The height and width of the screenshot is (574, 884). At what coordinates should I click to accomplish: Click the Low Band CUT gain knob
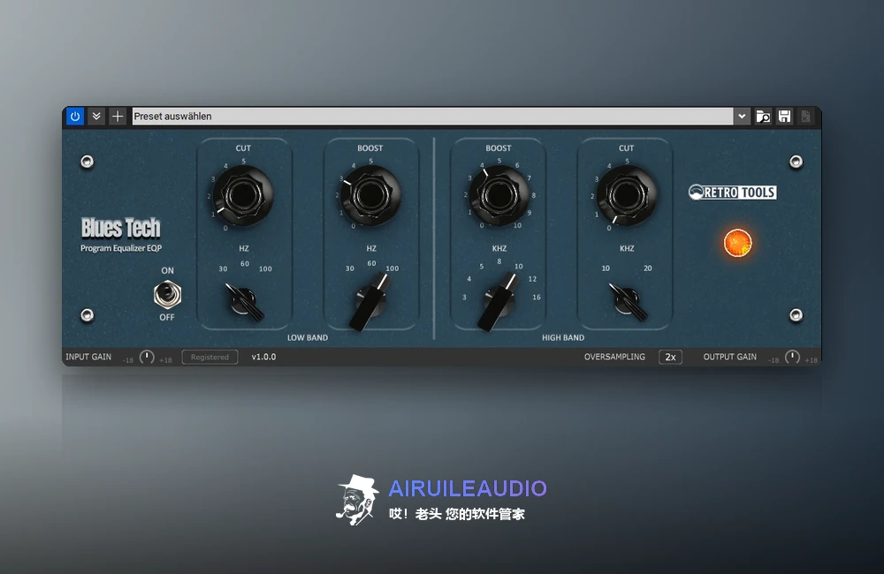click(x=243, y=195)
